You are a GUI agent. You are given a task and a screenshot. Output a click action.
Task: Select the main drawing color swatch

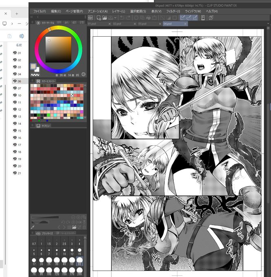click(x=33, y=66)
